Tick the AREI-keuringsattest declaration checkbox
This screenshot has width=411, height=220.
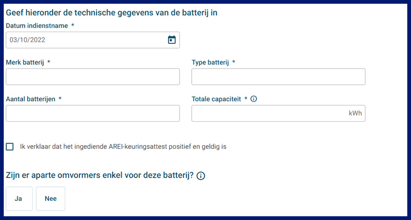point(10,147)
